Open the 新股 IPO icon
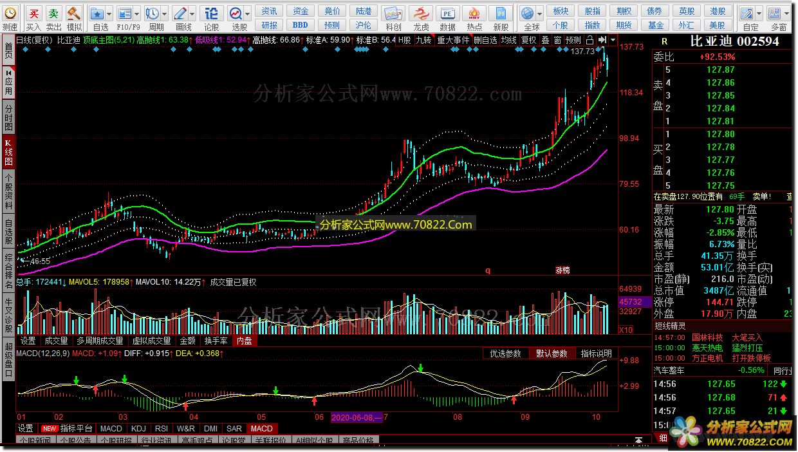The height and width of the screenshot is (452, 798). pyautogui.click(x=501, y=13)
